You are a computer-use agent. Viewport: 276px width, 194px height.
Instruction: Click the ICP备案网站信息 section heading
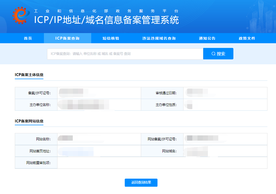(x=29, y=121)
